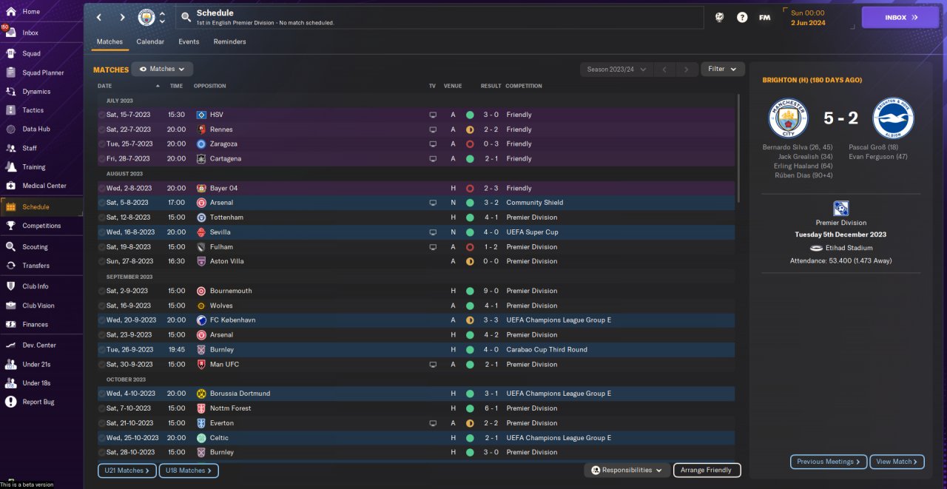Click the Celtic opposition name
The height and width of the screenshot is (489, 947).
click(x=220, y=438)
